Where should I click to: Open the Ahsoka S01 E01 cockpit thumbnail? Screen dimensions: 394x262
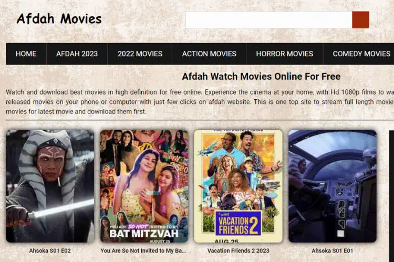[x=333, y=186]
